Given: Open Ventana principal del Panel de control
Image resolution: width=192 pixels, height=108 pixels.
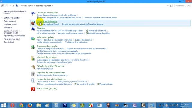Looking at the screenshot, I should coord(15,13).
